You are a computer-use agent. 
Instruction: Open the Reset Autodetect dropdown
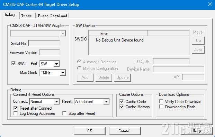pyautogui.click(x=92, y=101)
